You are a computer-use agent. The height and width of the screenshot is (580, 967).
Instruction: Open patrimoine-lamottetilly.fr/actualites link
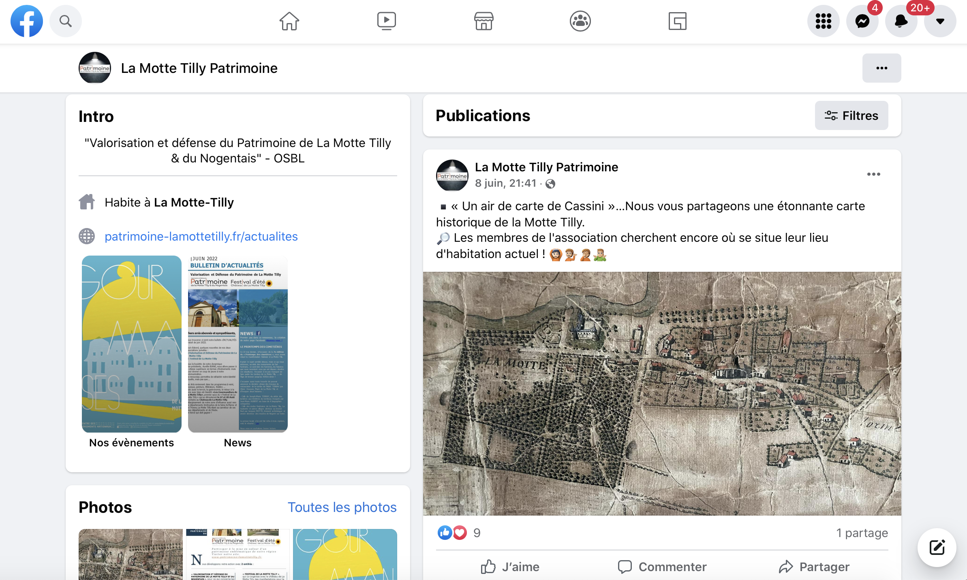201,236
